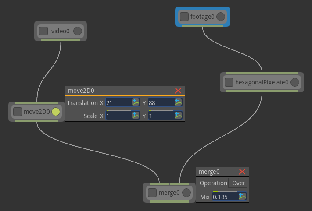
Task: Click the Translation X animation curve icon
Action: [136, 102]
